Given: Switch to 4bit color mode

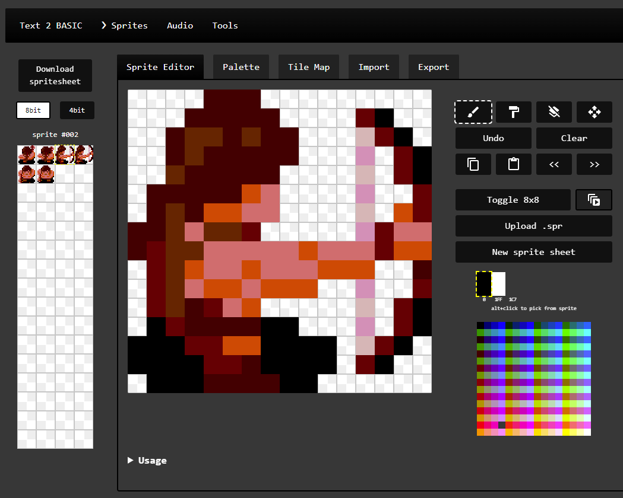Looking at the screenshot, I should (x=77, y=110).
